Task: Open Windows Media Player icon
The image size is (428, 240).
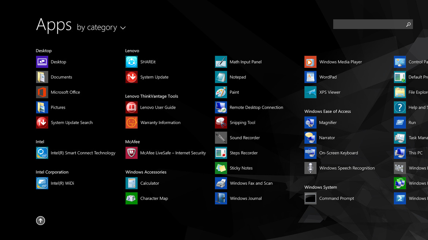Action: pyautogui.click(x=310, y=62)
